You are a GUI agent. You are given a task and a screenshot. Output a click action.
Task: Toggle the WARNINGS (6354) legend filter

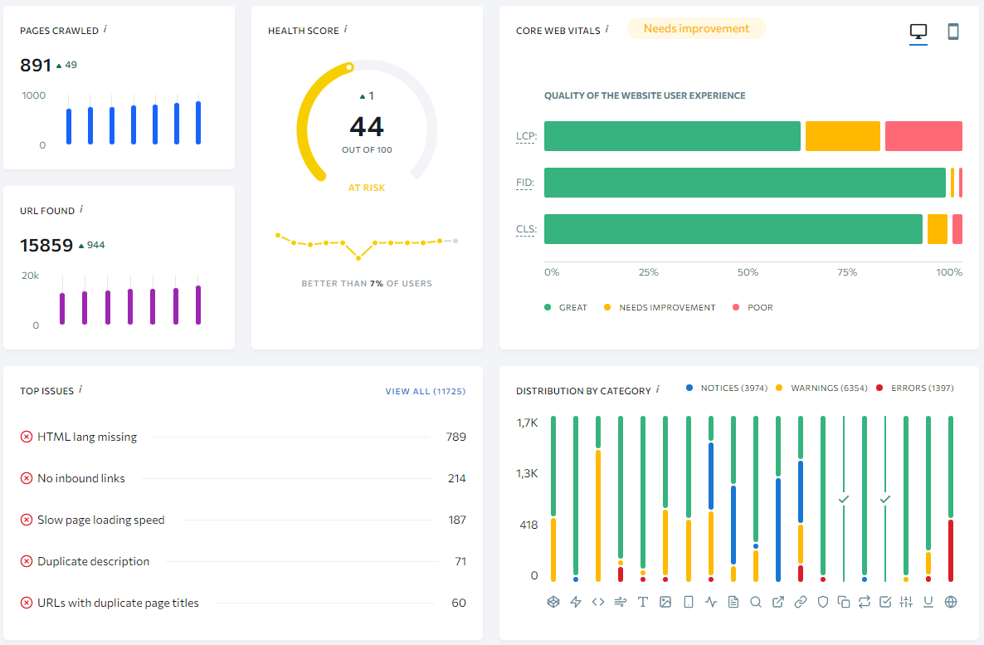[821, 388]
